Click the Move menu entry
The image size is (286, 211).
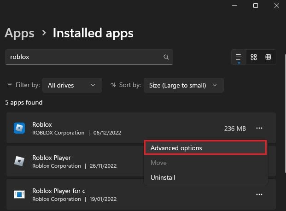coord(158,163)
